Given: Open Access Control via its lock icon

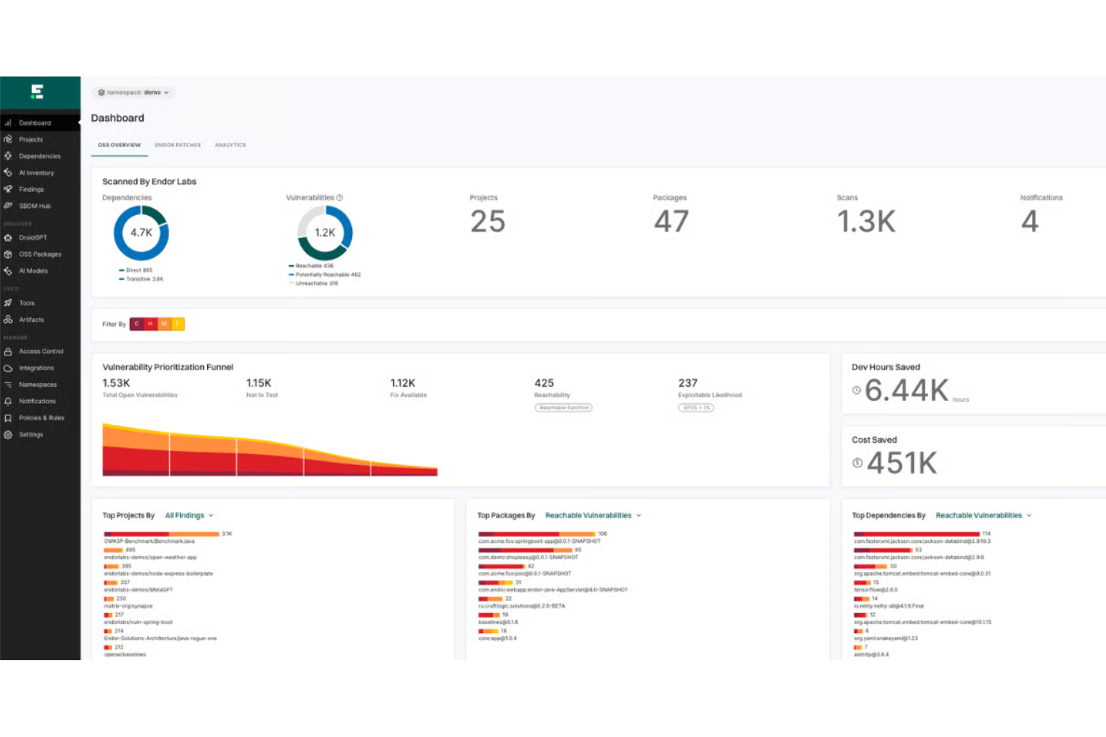Looking at the screenshot, I should click(x=8, y=351).
